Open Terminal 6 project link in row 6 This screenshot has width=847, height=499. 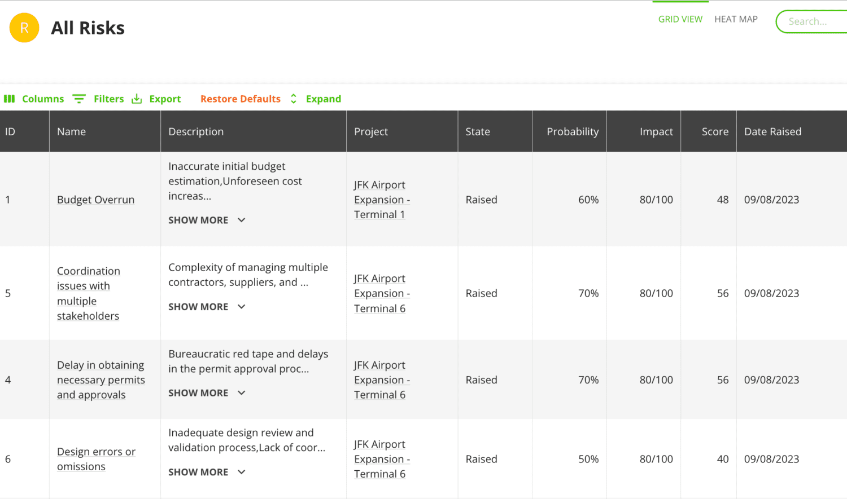pos(382,459)
